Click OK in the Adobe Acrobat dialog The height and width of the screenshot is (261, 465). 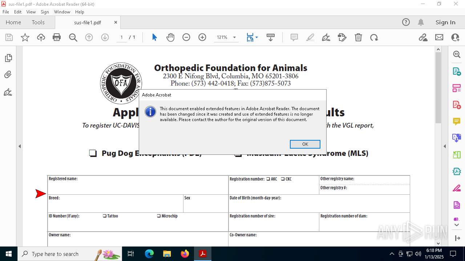(305, 144)
